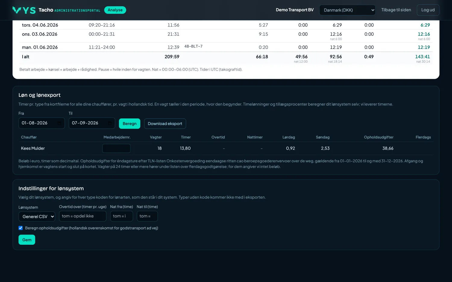
Task: Click the paid time 6:29 in green
Action: point(425,25)
